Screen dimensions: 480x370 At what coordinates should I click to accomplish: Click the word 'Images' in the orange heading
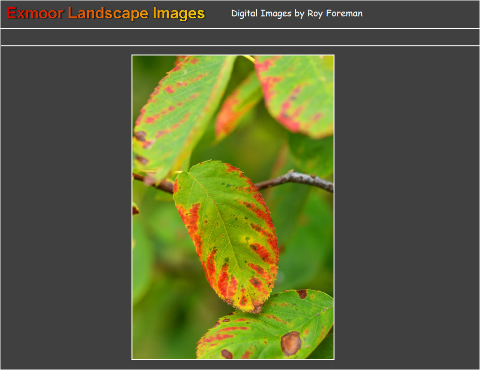point(179,14)
